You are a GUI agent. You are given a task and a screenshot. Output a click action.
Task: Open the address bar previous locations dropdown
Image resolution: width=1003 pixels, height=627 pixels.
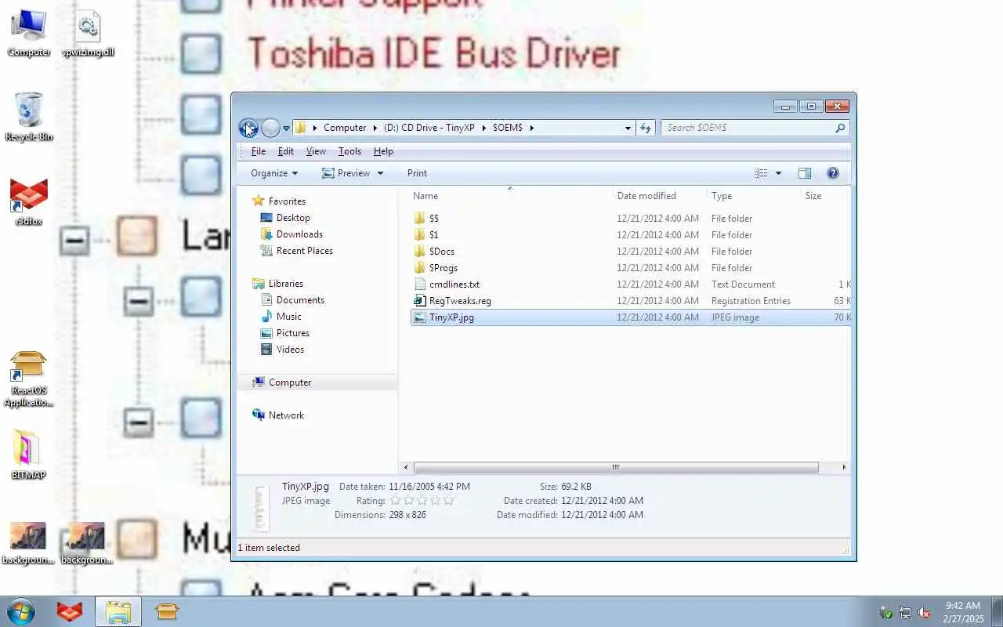point(628,128)
